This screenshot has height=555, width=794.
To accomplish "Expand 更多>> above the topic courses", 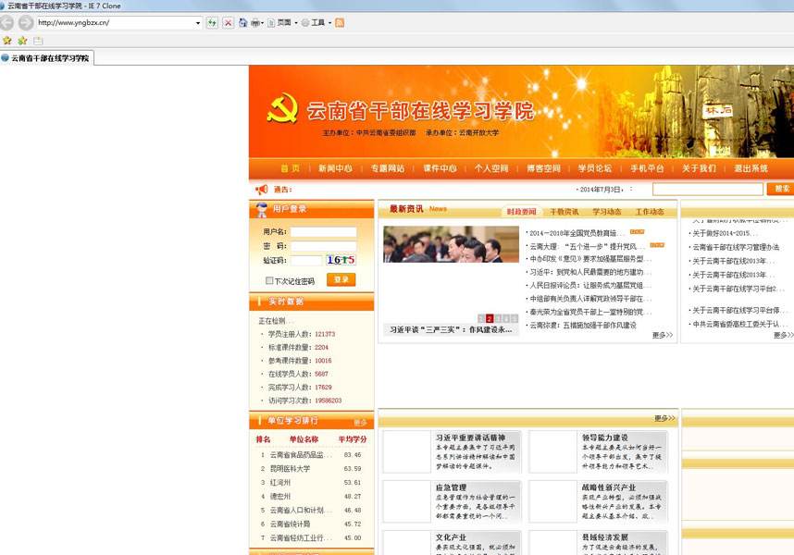I will tap(664, 418).
